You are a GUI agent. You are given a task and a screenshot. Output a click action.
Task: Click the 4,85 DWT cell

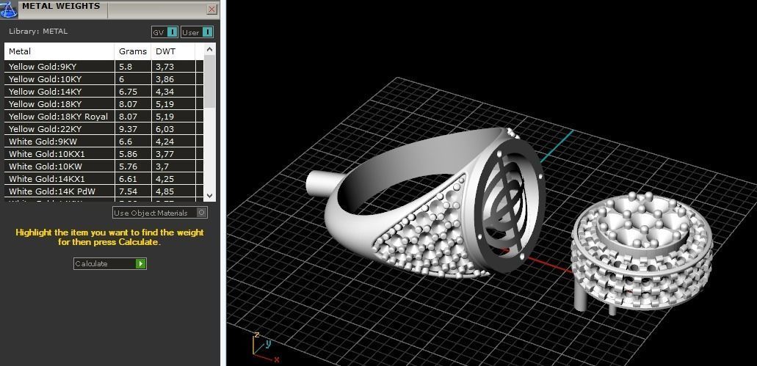[x=173, y=192]
